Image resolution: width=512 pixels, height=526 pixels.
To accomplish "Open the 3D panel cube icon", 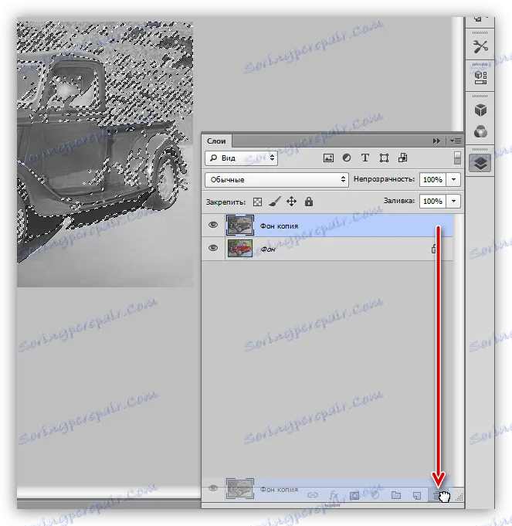I will tap(480, 110).
